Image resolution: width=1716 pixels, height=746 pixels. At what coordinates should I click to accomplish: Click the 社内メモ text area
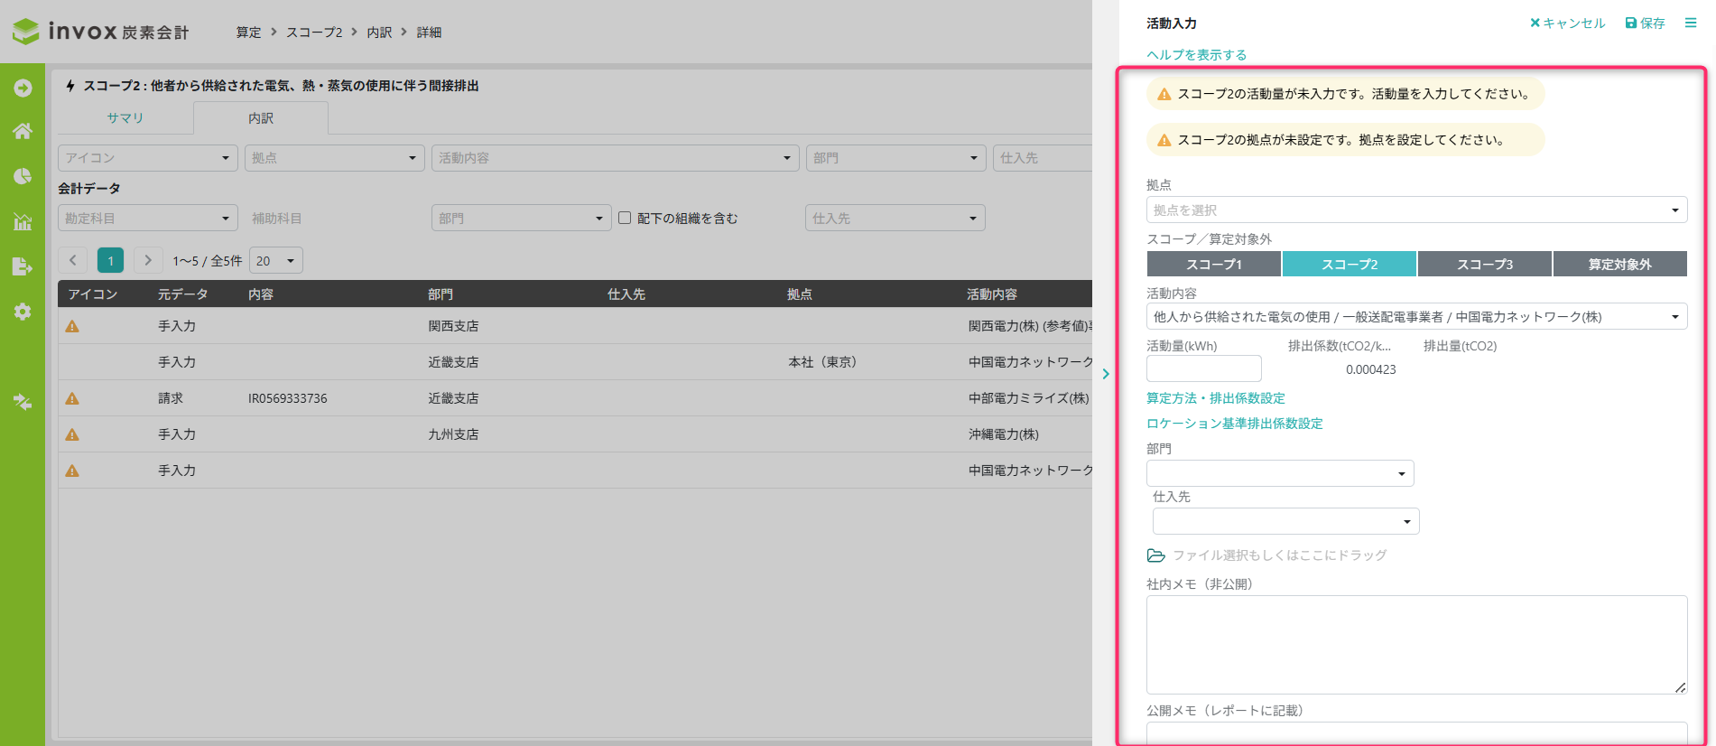1415,644
